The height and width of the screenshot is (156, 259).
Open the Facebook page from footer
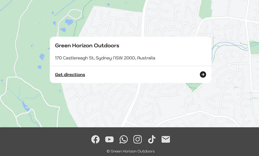[x=96, y=139]
